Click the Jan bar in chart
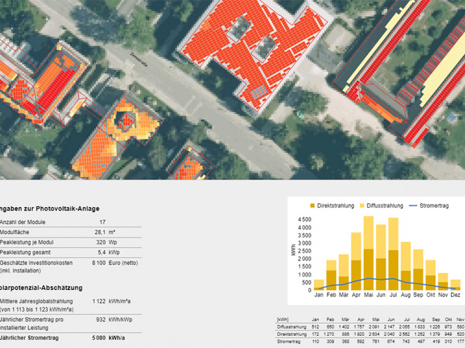The image size is (465, 348). [x=319, y=285]
